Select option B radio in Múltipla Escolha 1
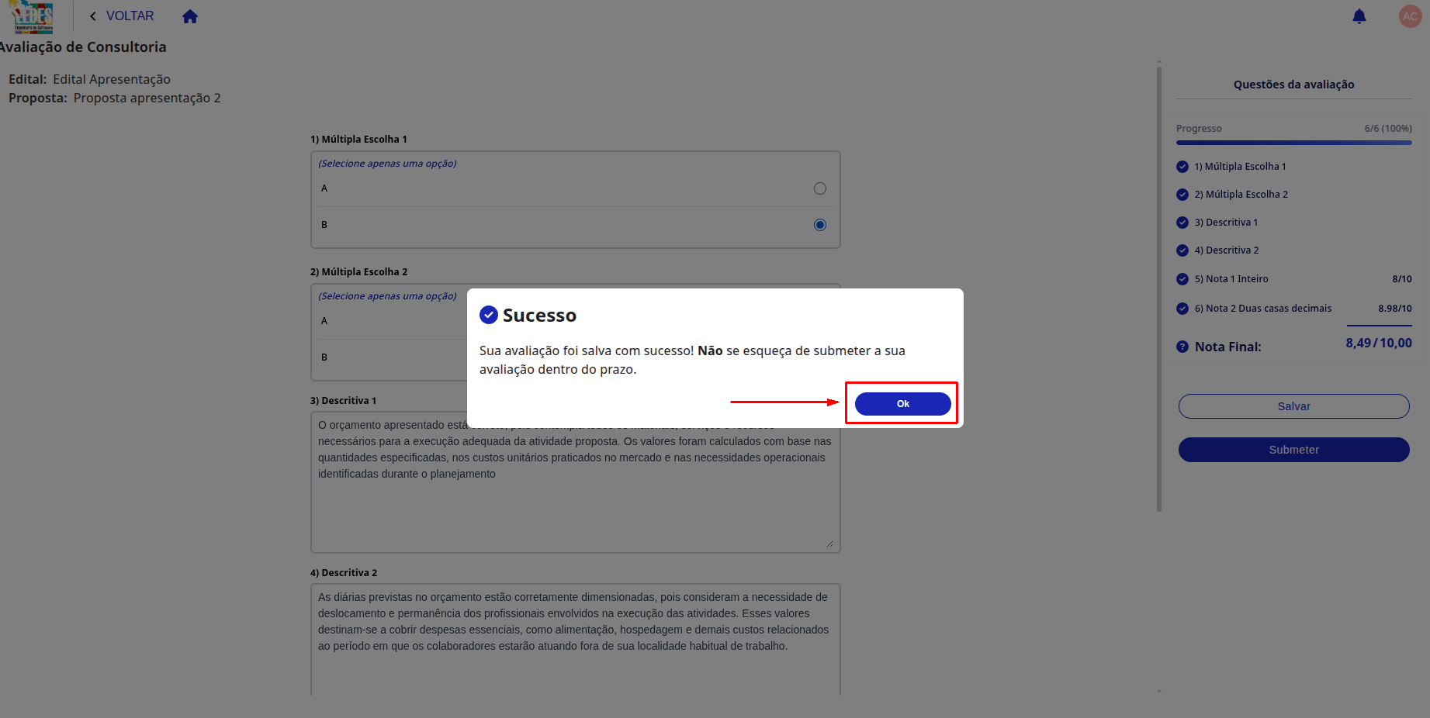Screen dimensions: 1430x718 pos(819,225)
